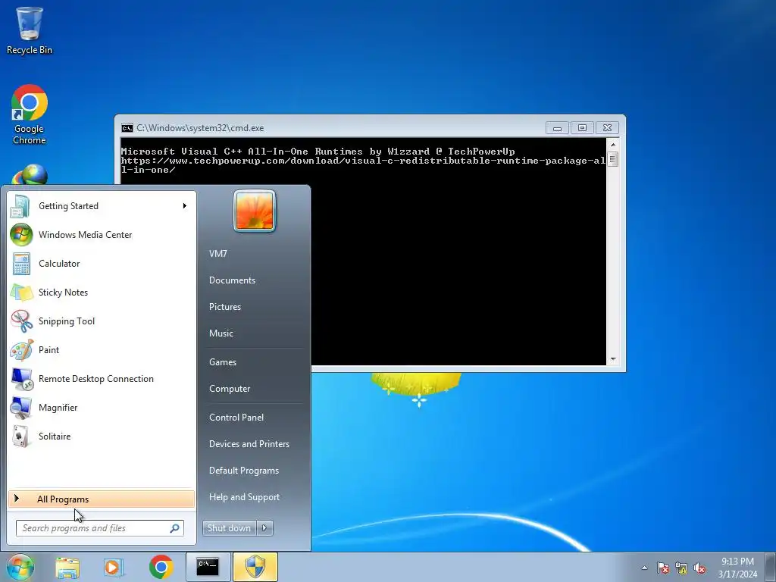The height and width of the screenshot is (582, 776).
Task: Click the Recycle Bin desktop icon
Action: coord(30,30)
